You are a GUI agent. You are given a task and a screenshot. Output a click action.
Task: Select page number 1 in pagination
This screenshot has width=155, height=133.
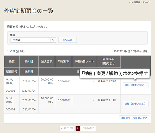[78, 128]
